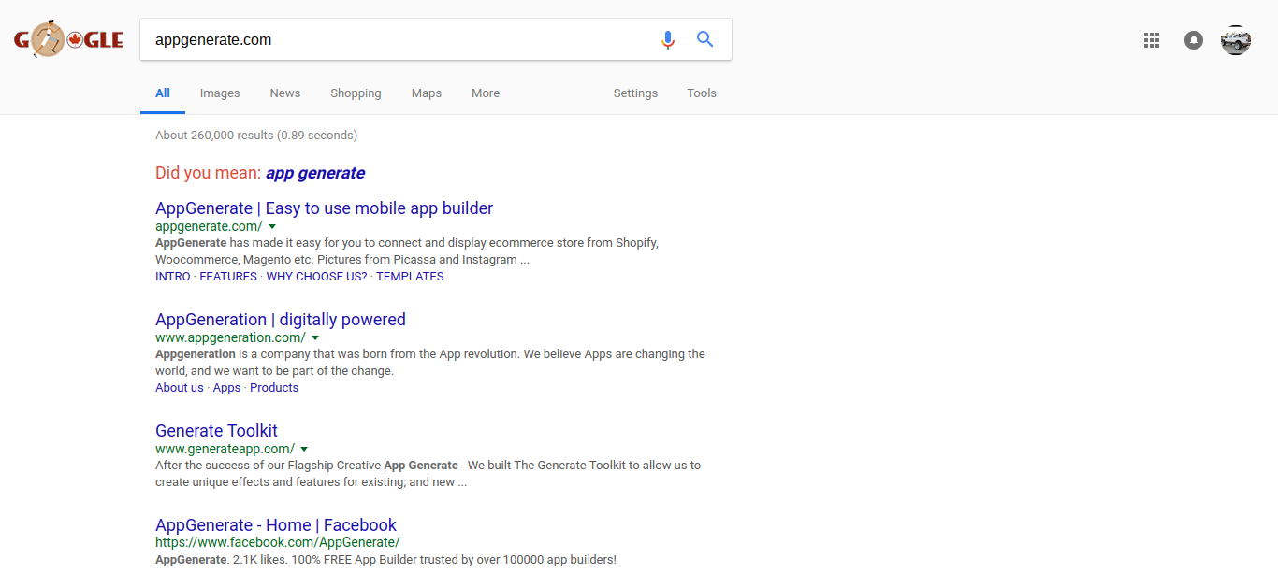Expand arrow next to www.generateapp.com/ URL
This screenshot has height=588, width=1278.
(304, 450)
